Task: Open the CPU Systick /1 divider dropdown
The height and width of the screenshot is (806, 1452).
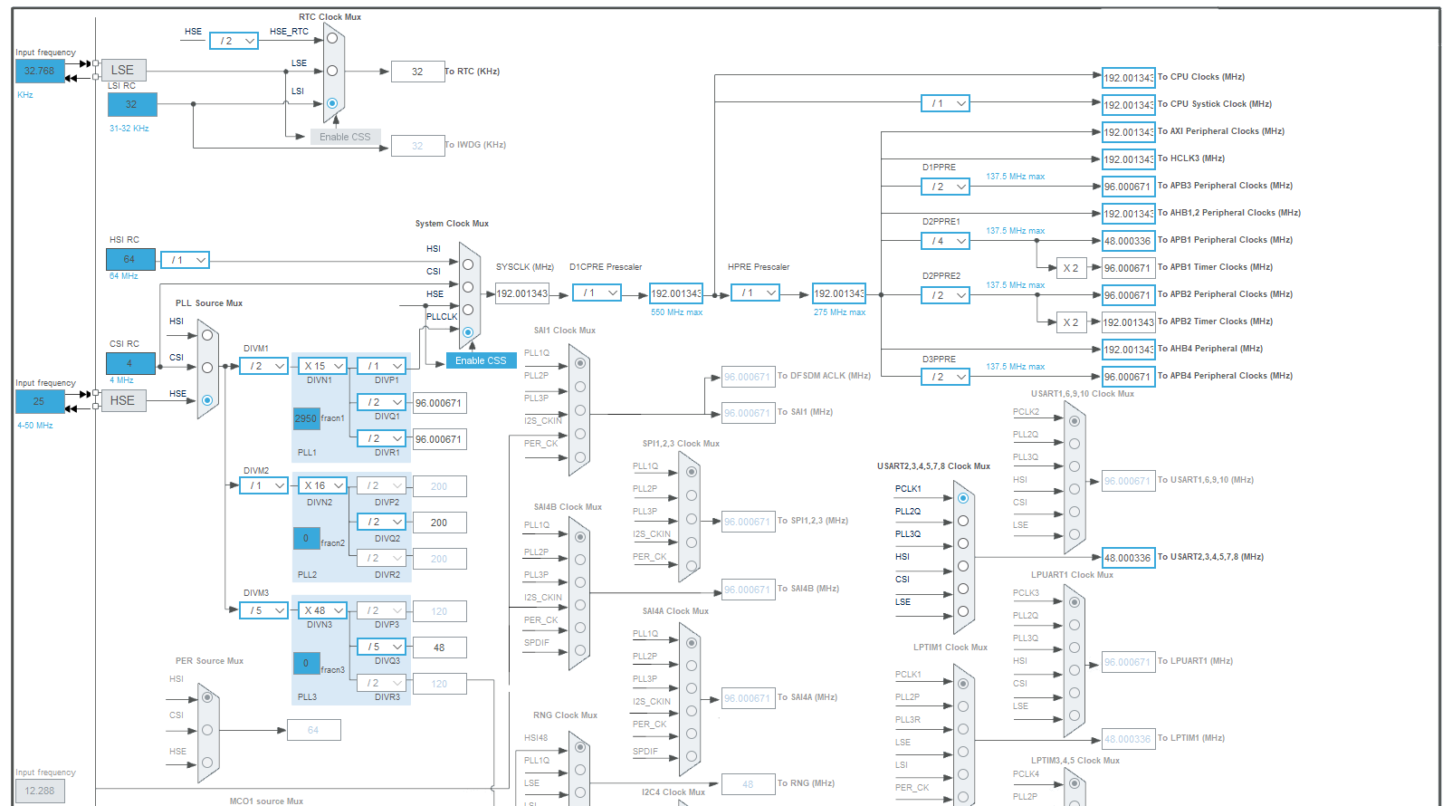Action: (x=945, y=103)
